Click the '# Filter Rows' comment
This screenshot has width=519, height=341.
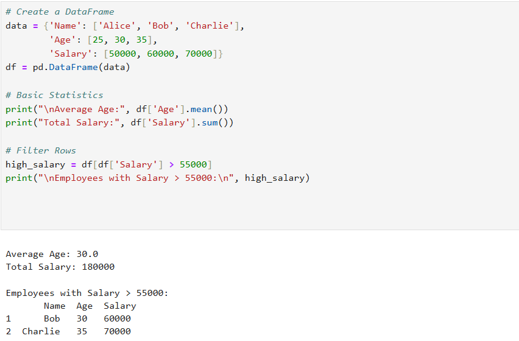[41, 150]
